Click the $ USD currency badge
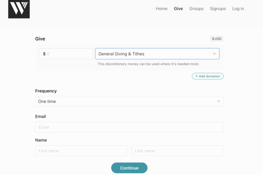 click(x=217, y=39)
